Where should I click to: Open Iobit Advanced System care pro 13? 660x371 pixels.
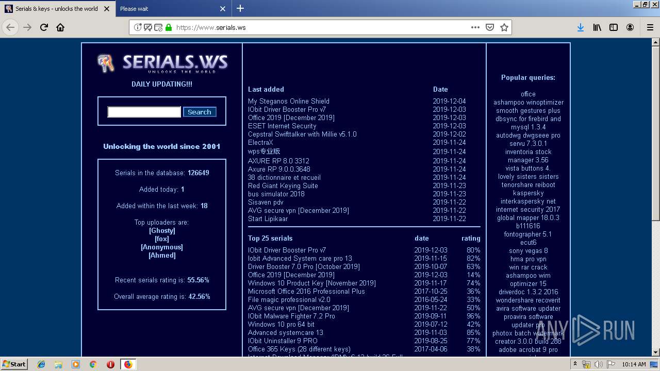[x=300, y=258]
